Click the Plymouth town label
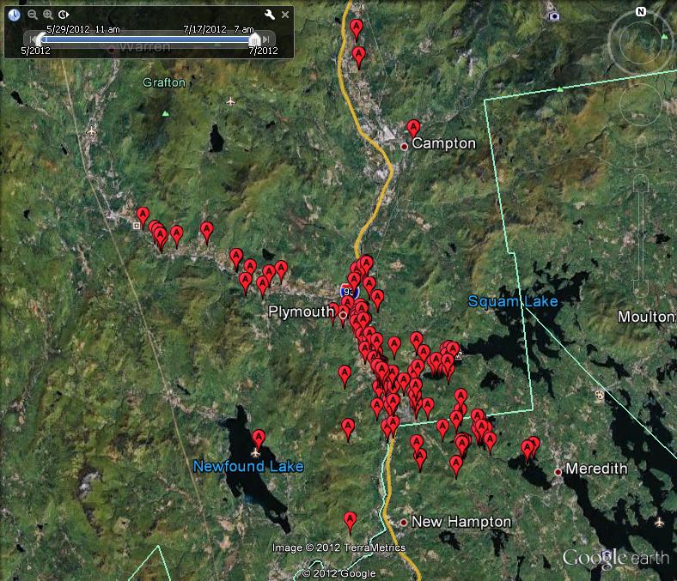 (x=301, y=312)
